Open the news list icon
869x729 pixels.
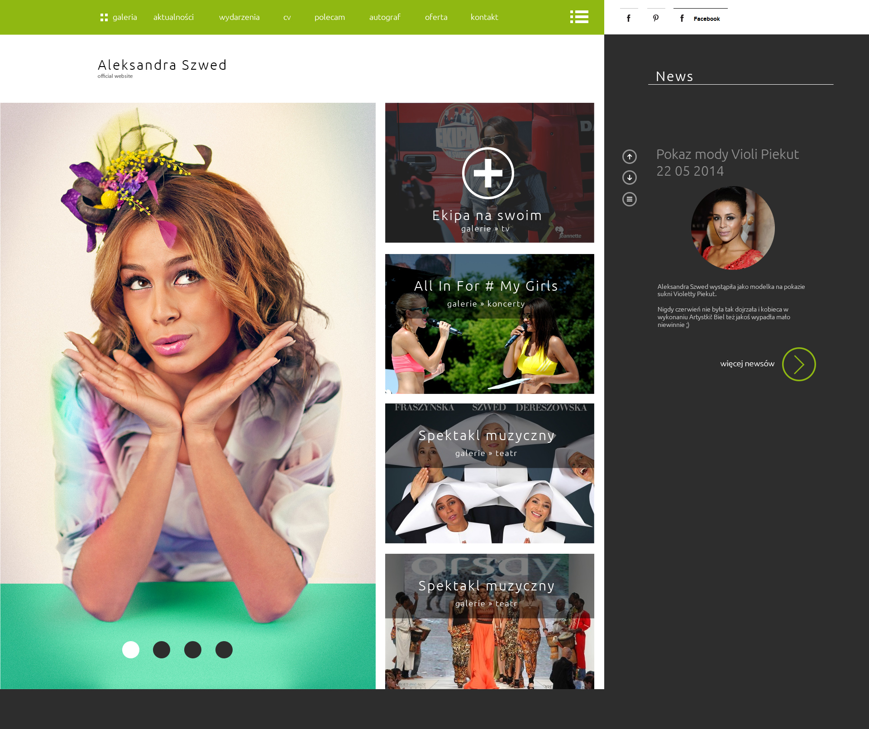[x=629, y=199]
